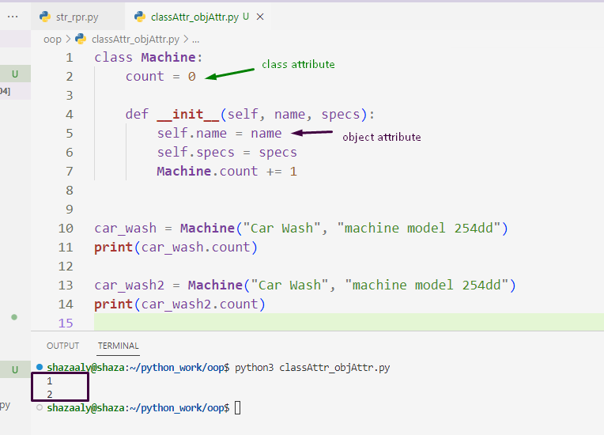Image resolution: width=604 pixels, height=435 pixels.
Task: Click on 'class Machine:' code line
Action: coord(149,58)
